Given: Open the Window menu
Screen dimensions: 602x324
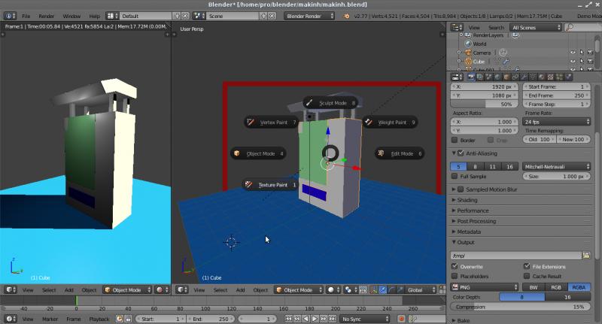Looking at the screenshot, I should click(x=71, y=15).
